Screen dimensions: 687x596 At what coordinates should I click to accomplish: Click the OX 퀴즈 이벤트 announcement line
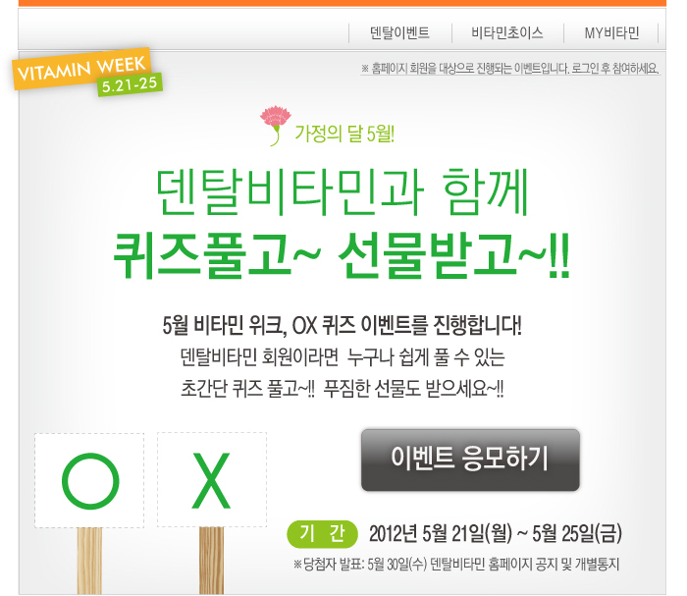coord(342,326)
